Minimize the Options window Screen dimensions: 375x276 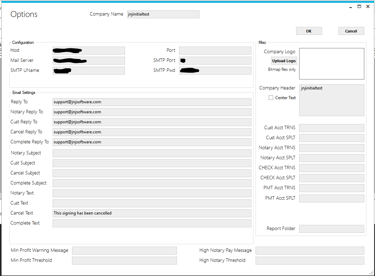click(x=350, y=7)
